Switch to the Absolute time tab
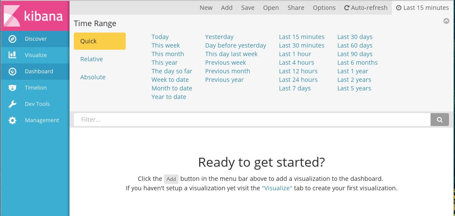 (93, 77)
